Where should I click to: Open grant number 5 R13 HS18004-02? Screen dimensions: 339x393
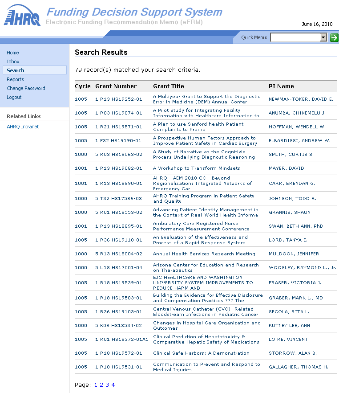coord(119,254)
